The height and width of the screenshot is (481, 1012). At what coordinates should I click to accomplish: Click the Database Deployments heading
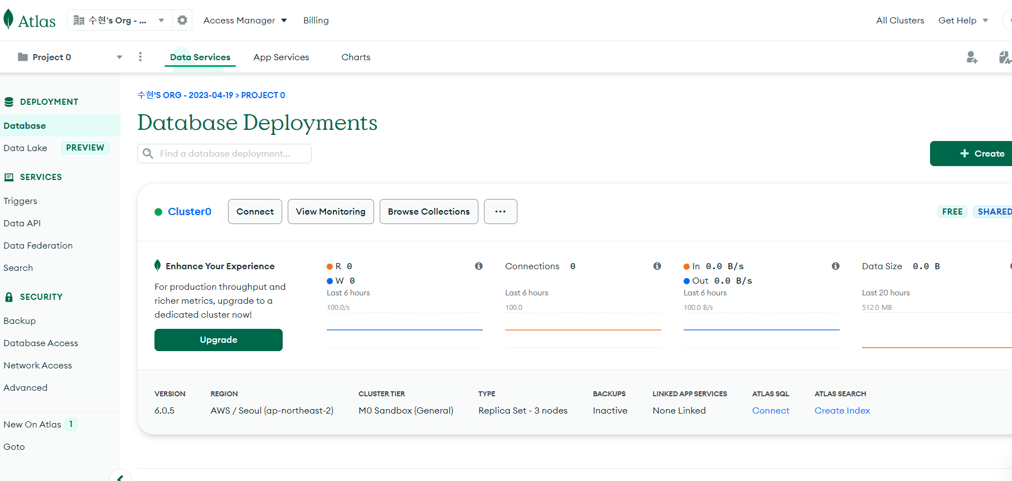pos(258,123)
